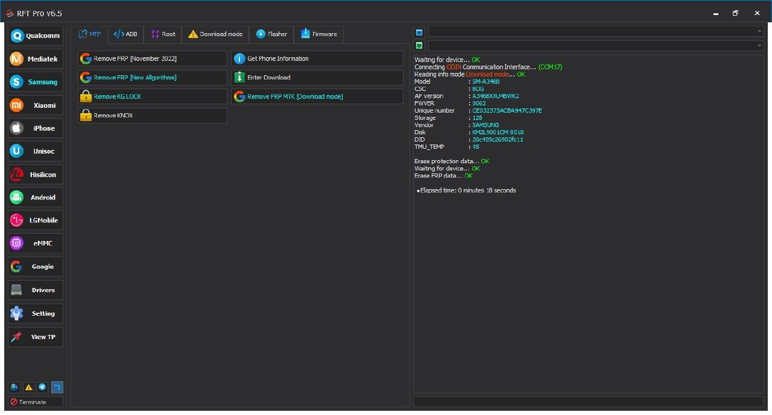Click the Remove KNOX button

(153, 116)
